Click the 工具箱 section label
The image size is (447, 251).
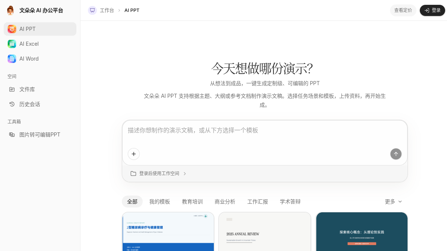14,122
